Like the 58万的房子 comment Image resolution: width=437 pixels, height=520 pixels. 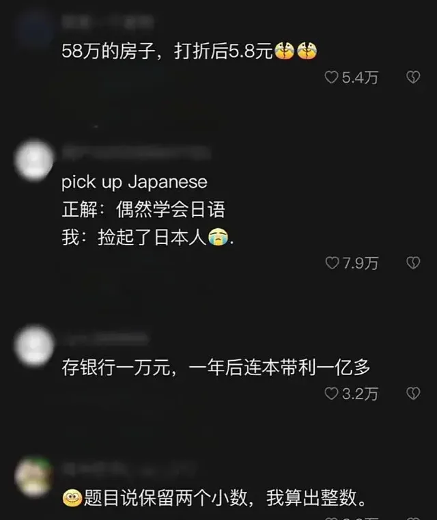coord(331,77)
